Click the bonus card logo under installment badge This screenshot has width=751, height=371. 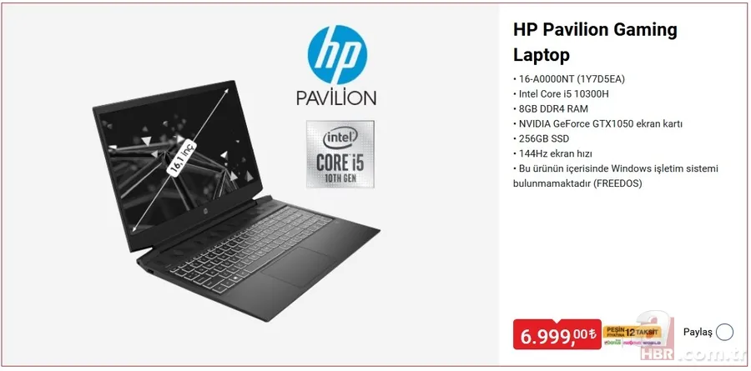point(612,343)
